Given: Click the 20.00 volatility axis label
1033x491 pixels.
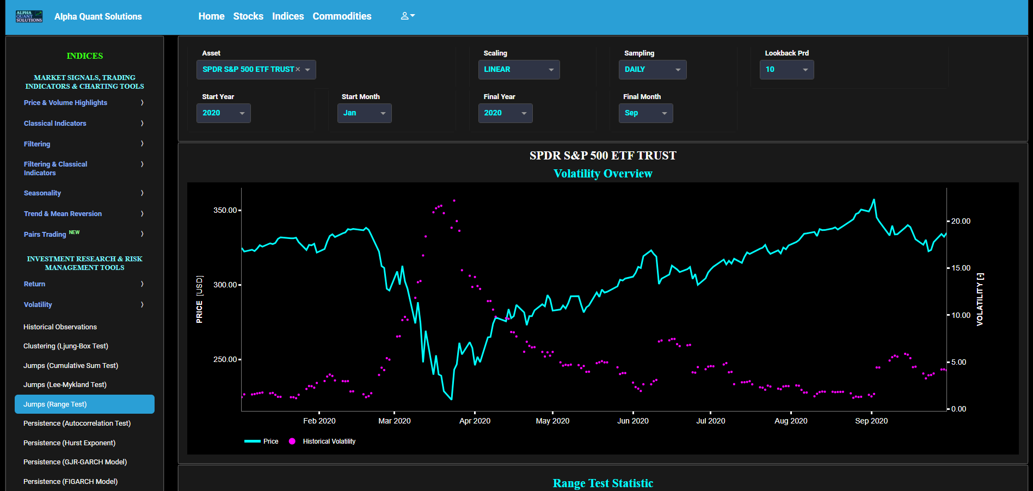Looking at the screenshot, I should point(961,221).
